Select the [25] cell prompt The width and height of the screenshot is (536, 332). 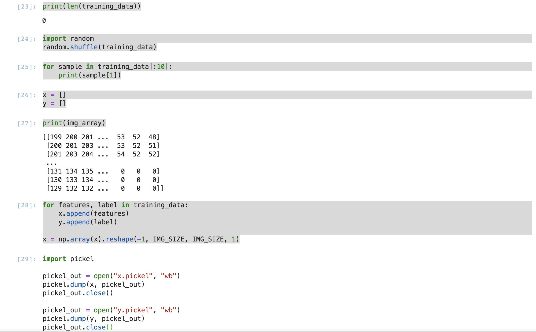pyautogui.click(x=26, y=67)
